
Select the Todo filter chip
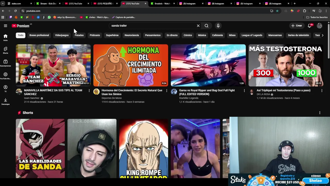(x=21, y=35)
